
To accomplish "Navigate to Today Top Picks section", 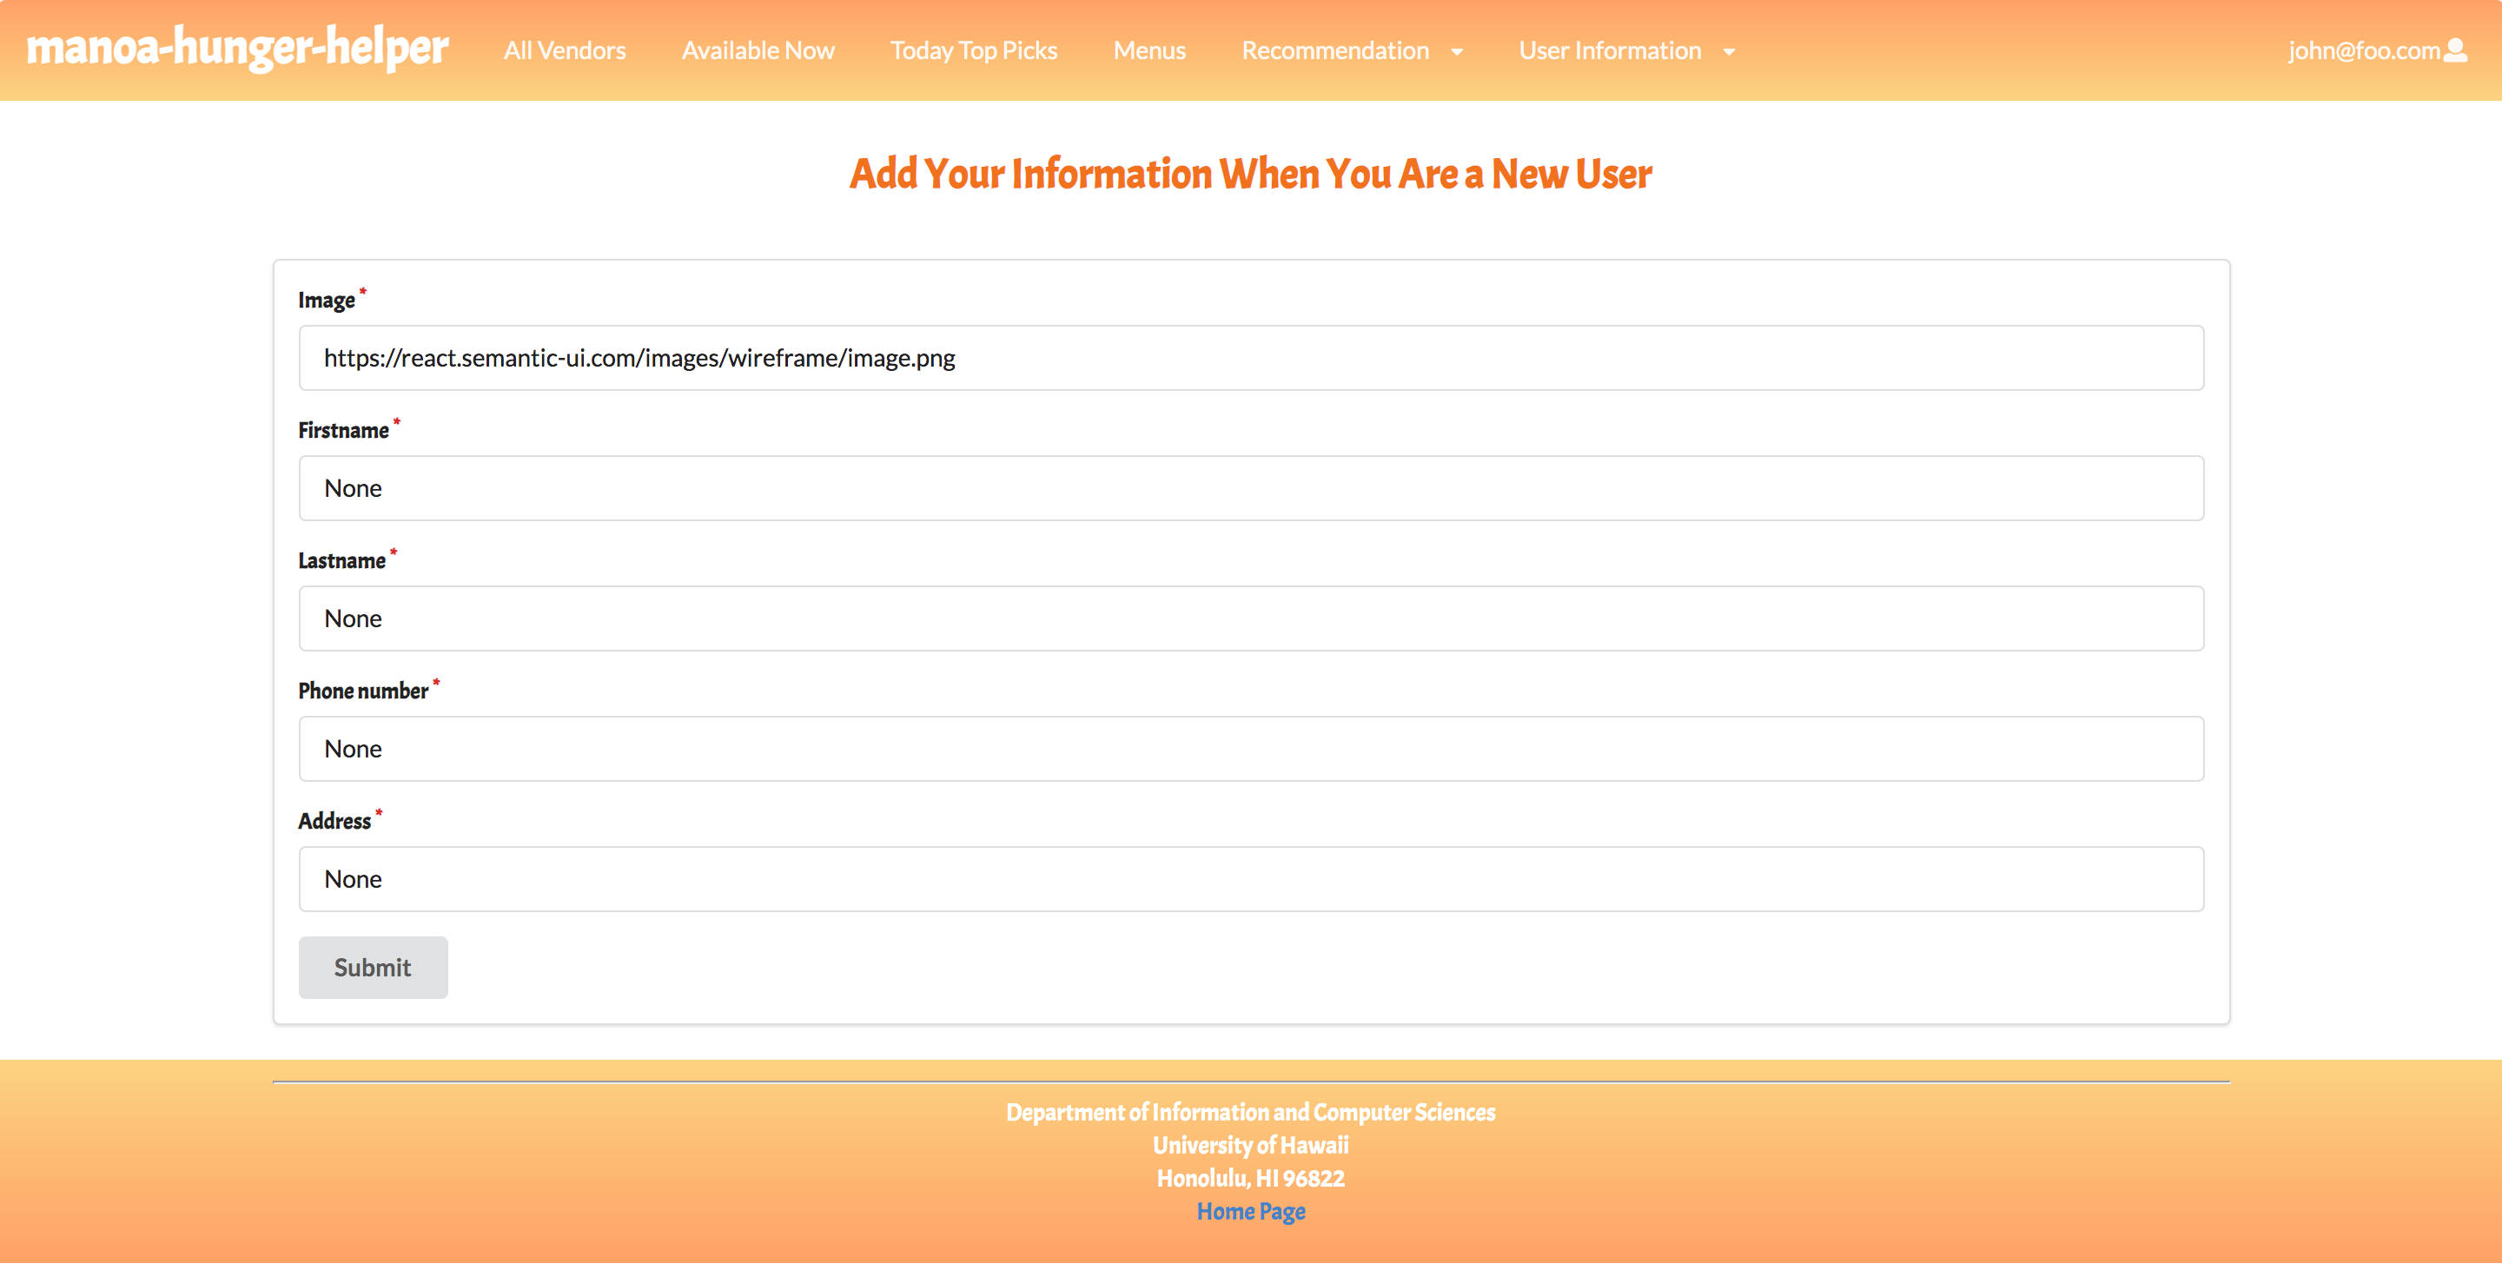I will coord(973,49).
